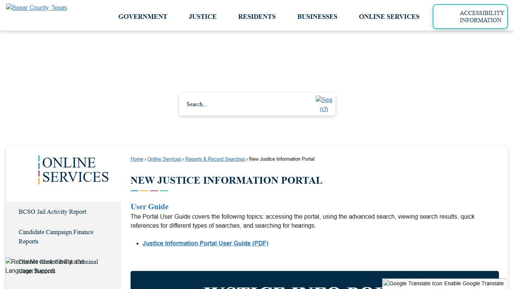Viewport: 514px width, 289px height.
Task: Click the Home breadcrumb link
Action: (x=137, y=159)
